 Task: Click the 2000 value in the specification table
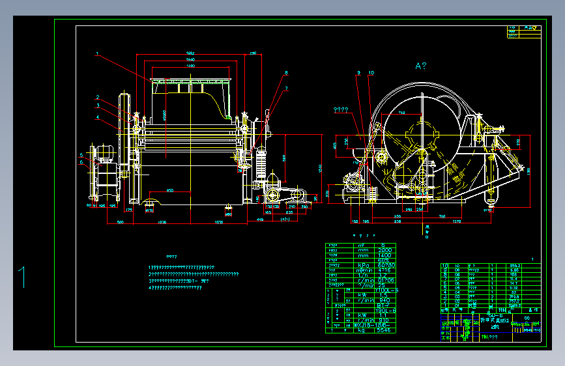coord(385,250)
